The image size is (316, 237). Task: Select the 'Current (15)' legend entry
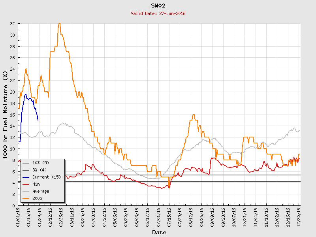(47, 177)
